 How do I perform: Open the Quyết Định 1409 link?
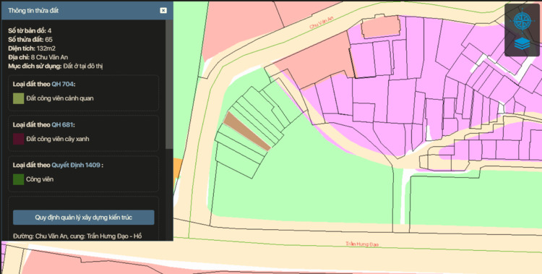point(76,165)
